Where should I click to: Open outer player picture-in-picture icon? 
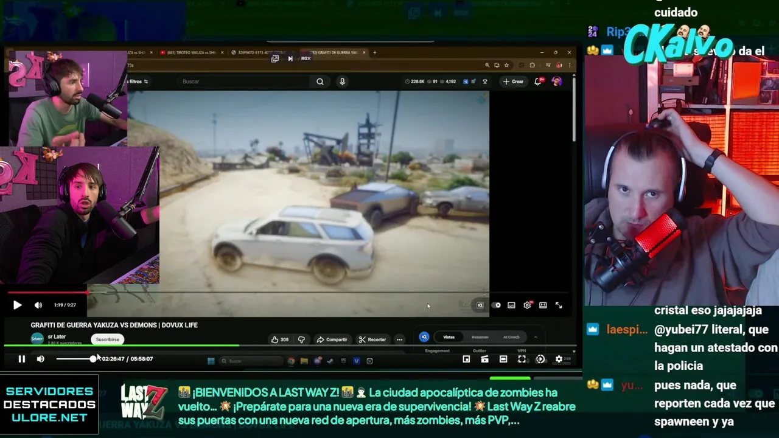[x=466, y=359]
